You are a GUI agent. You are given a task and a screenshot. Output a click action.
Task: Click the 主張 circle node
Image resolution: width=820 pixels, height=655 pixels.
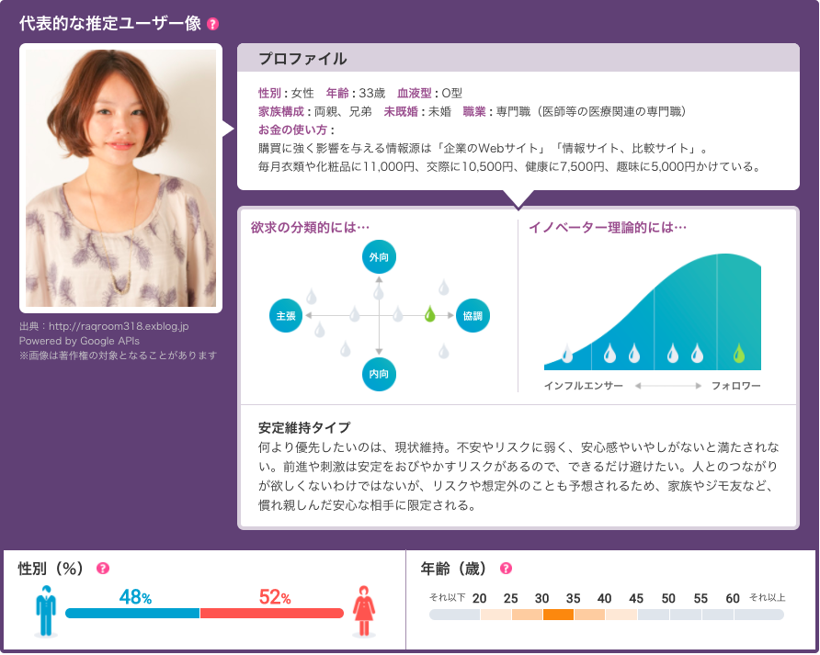(x=286, y=315)
